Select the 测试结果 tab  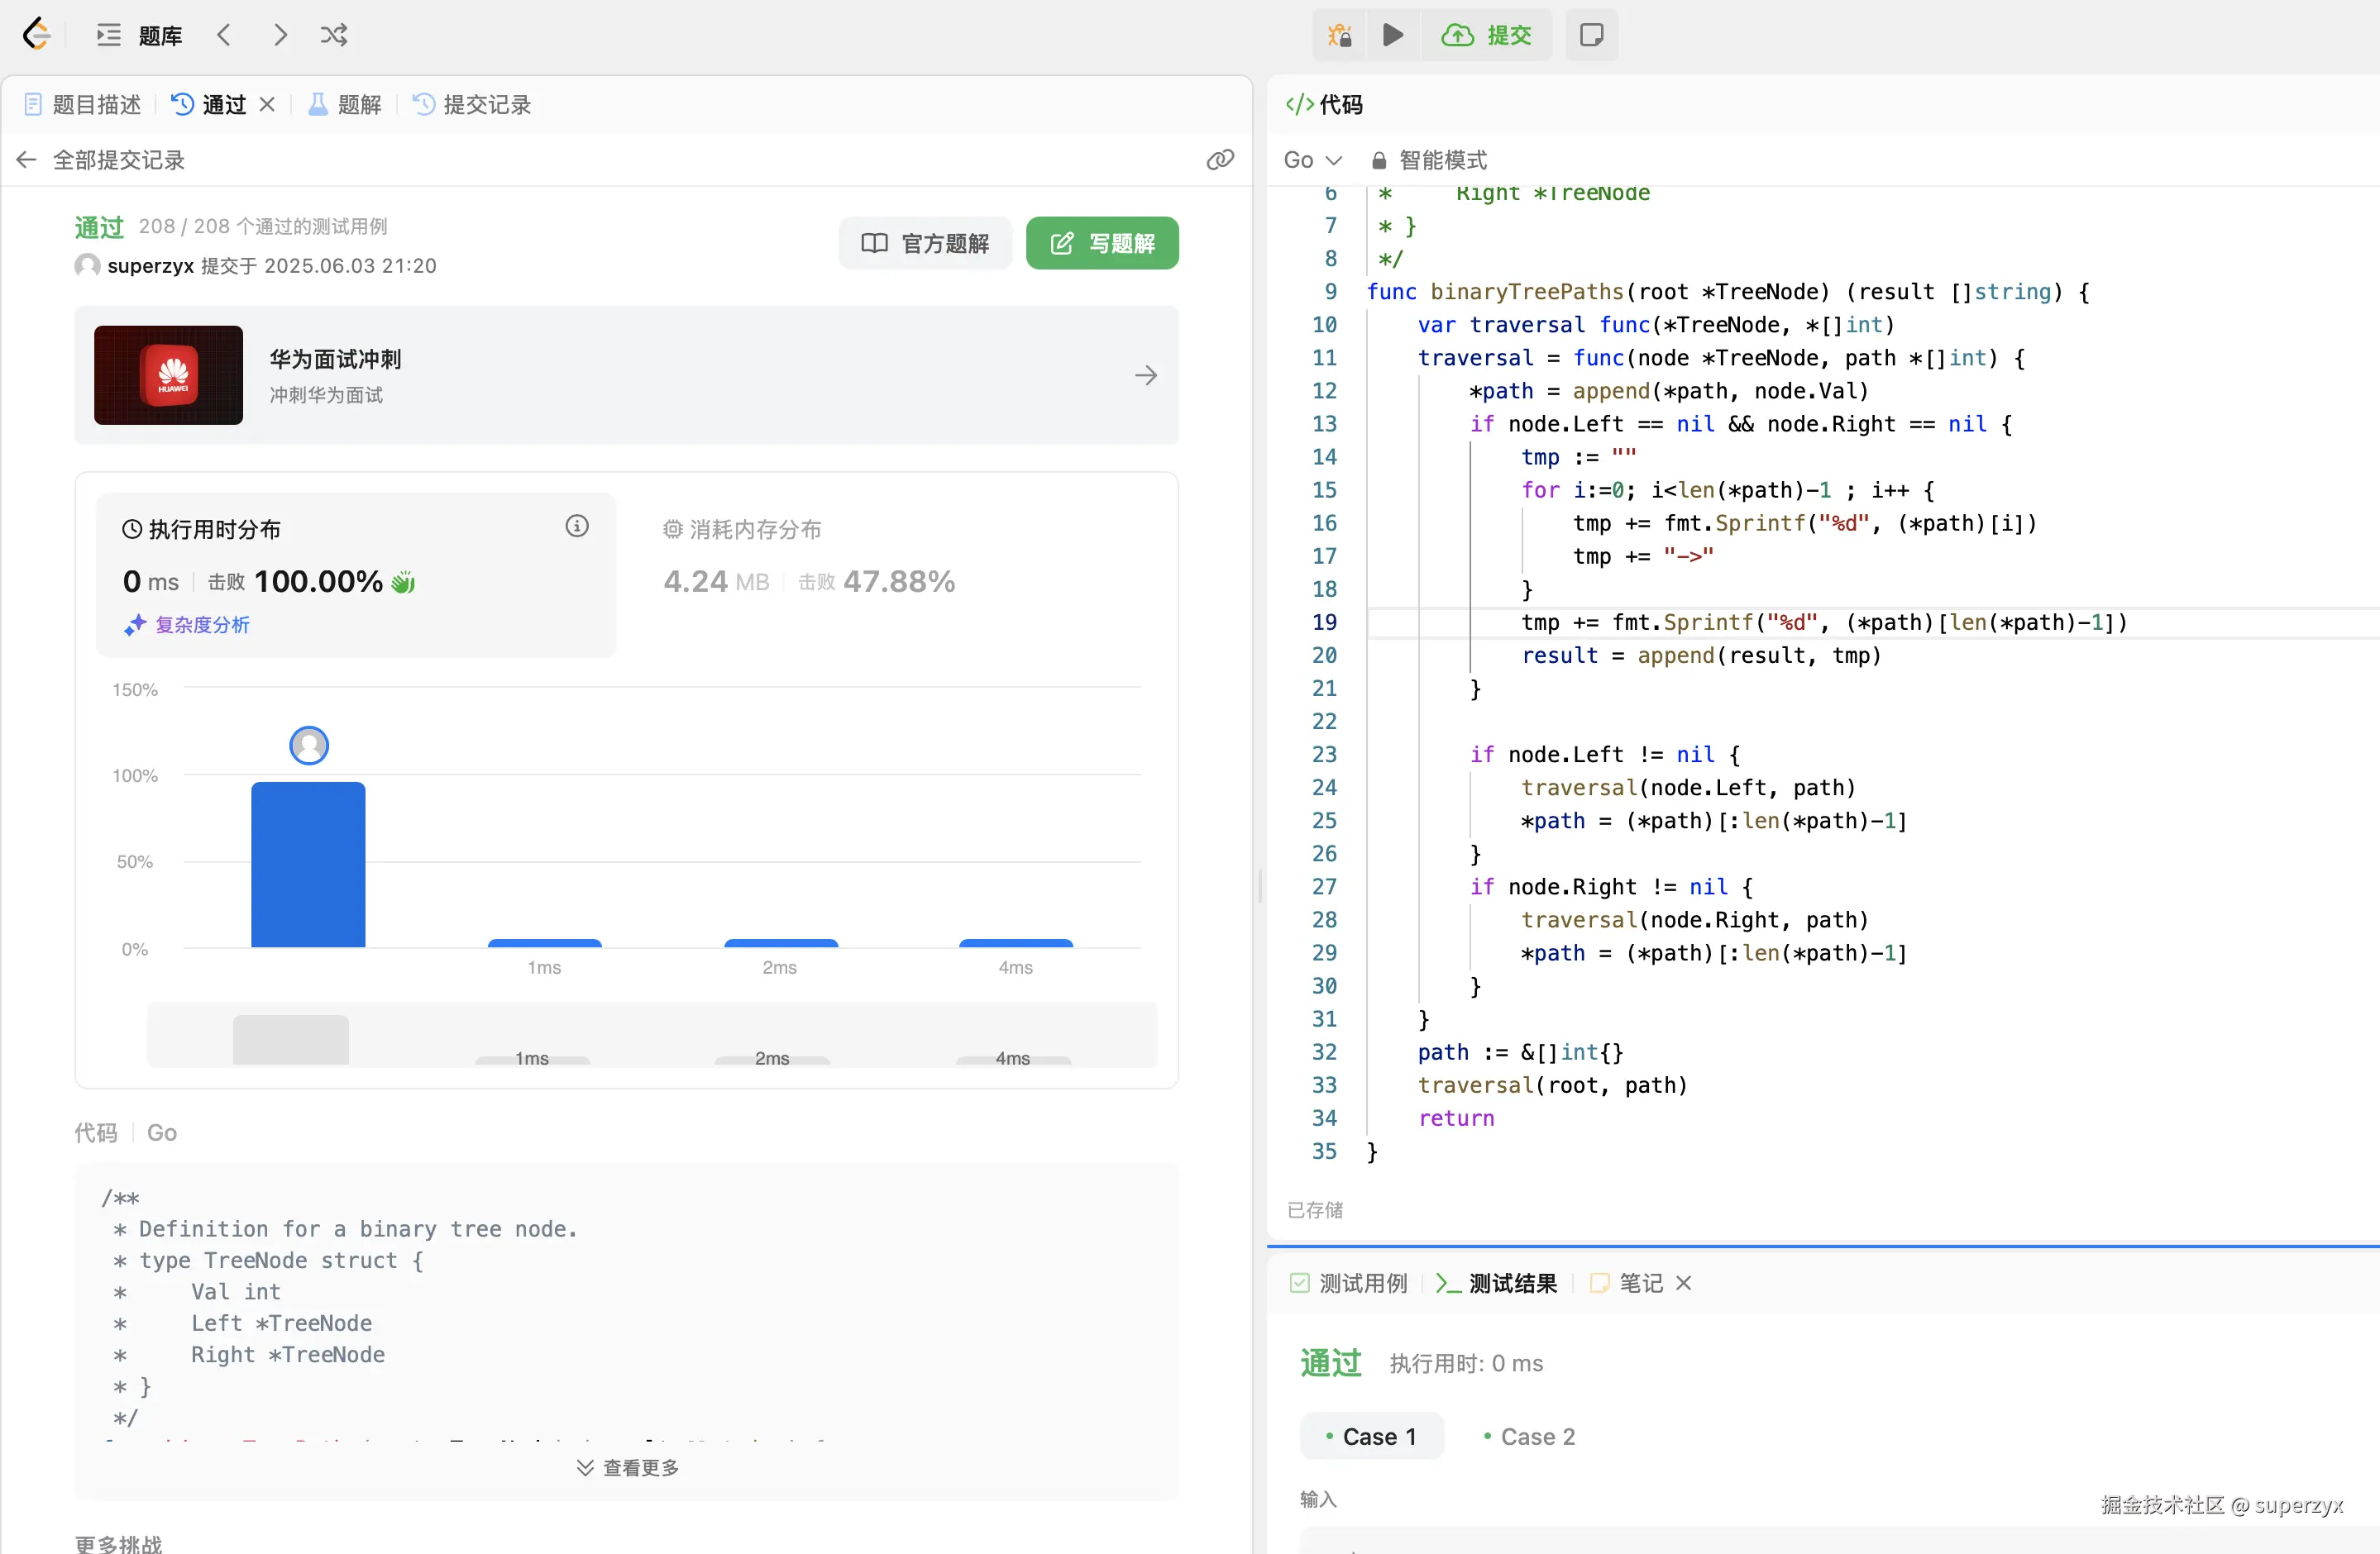click(1496, 1283)
